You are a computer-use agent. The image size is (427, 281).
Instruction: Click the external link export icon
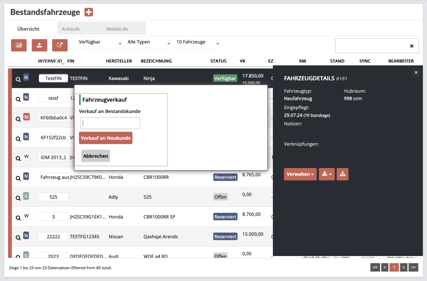(x=60, y=45)
